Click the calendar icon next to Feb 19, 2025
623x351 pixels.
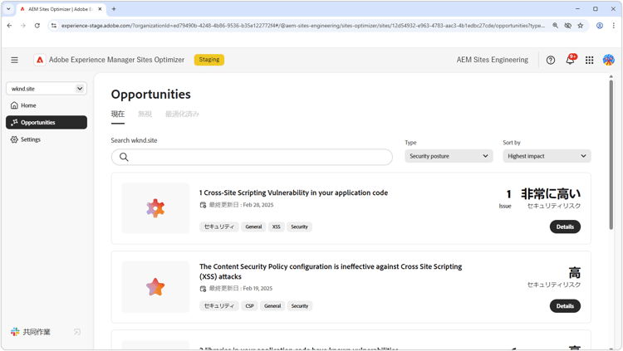pyautogui.click(x=203, y=288)
